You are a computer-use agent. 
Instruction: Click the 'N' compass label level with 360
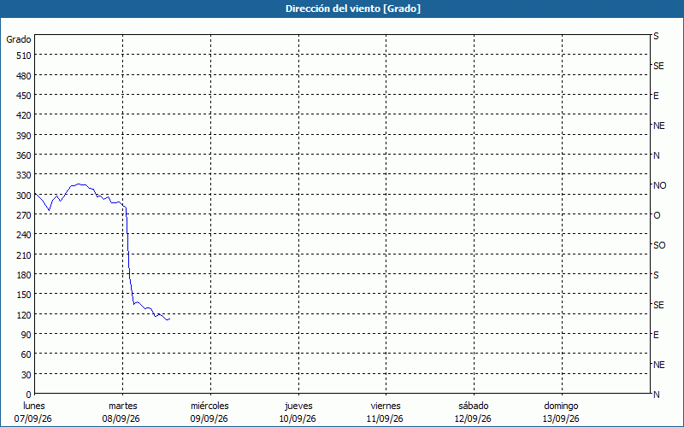[656, 155]
